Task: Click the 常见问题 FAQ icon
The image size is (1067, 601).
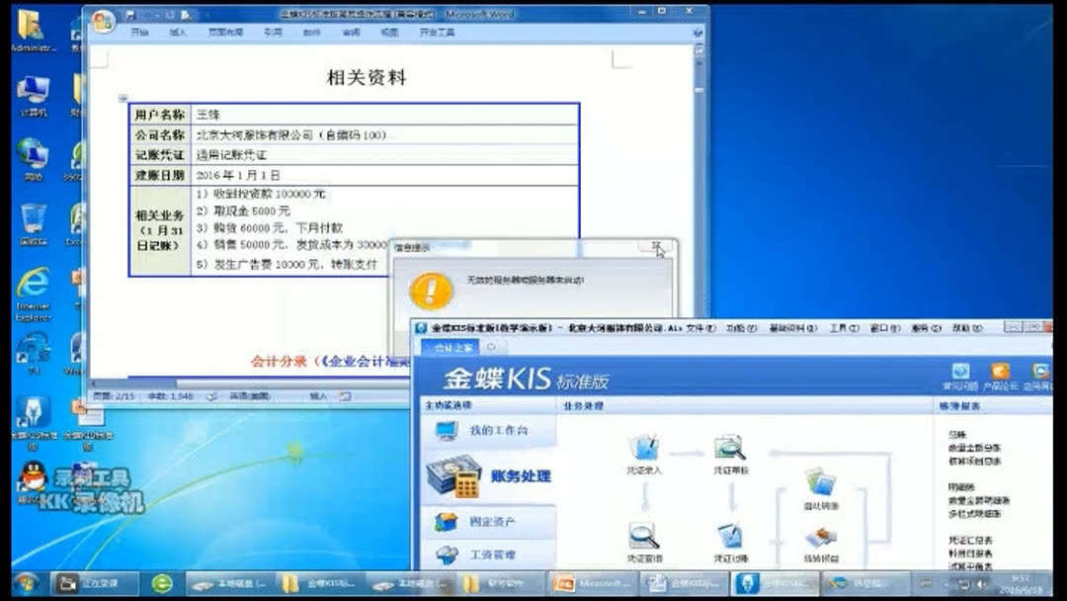Action: (x=958, y=369)
